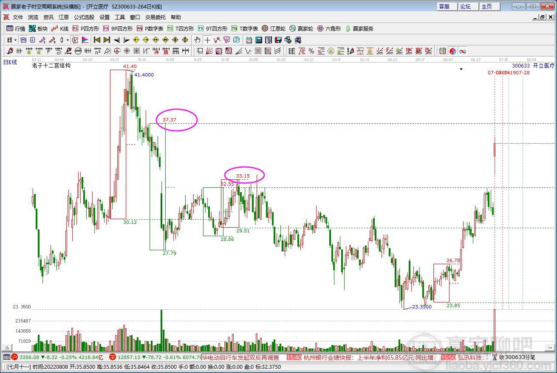Click the 33.15 price label
This screenshot has width=557, height=373.
(x=243, y=175)
